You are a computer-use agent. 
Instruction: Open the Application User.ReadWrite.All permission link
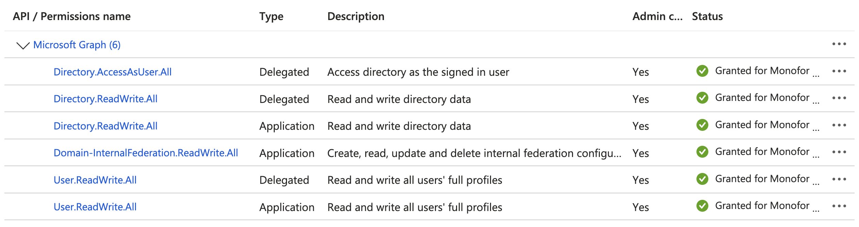(95, 207)
